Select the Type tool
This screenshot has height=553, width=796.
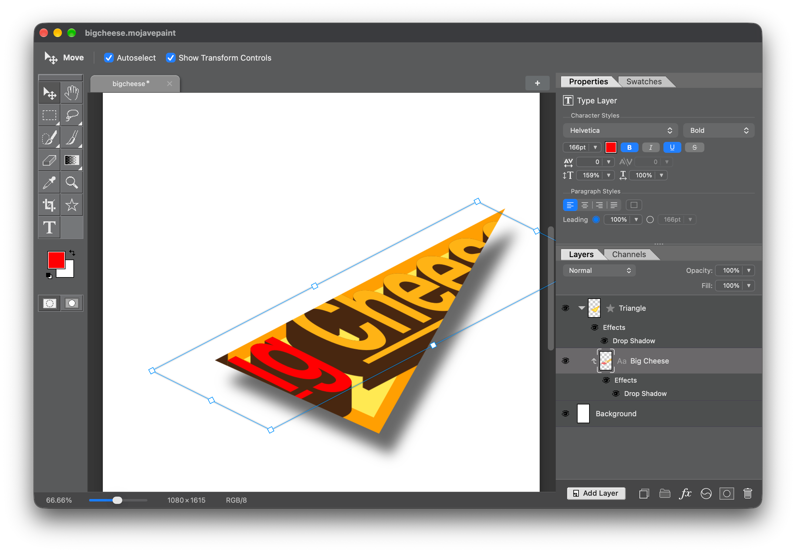pos(49,228)
